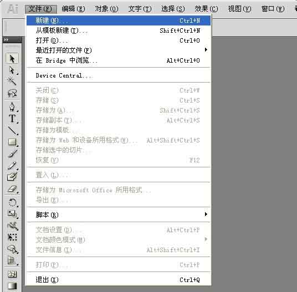Select the Pen tool
Image resolution: width=297 pixels, height=292 pixels.
point(12,106)
